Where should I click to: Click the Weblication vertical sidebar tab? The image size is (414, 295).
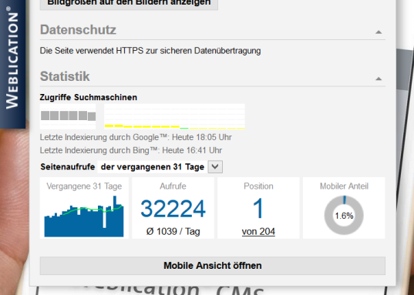tap(12, 64)
